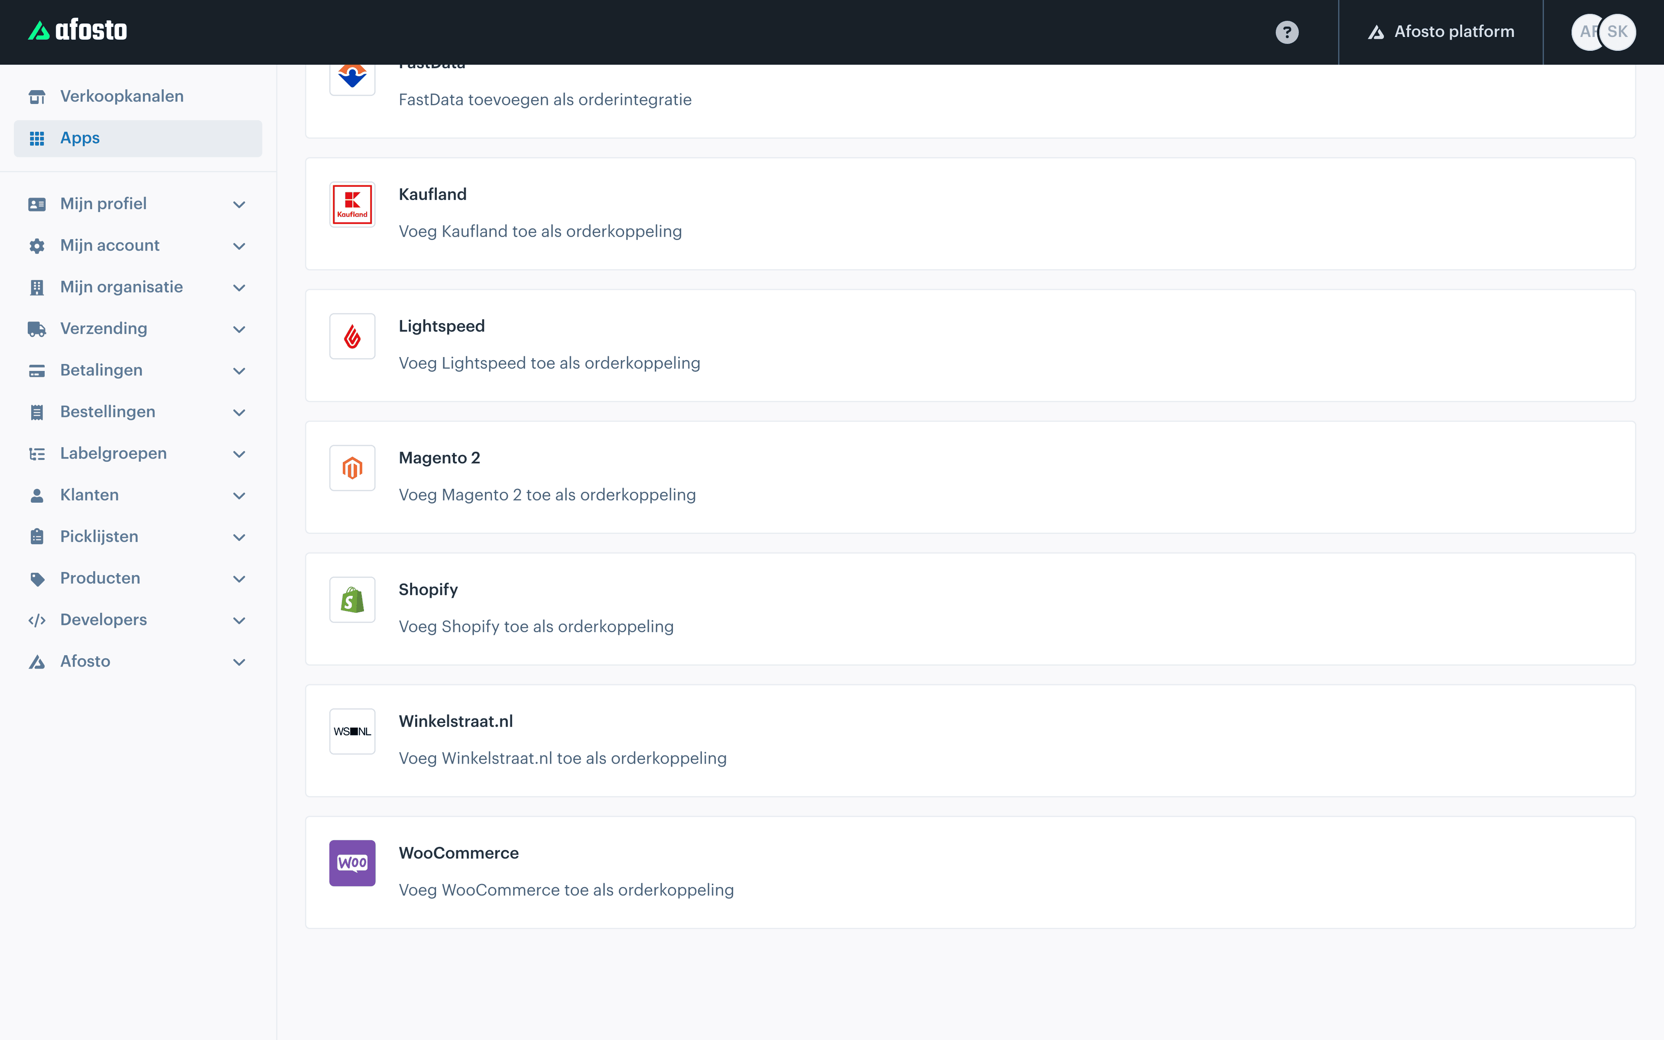
Task: Expand the Bestellingen chevron
Action: coord(239,413)
